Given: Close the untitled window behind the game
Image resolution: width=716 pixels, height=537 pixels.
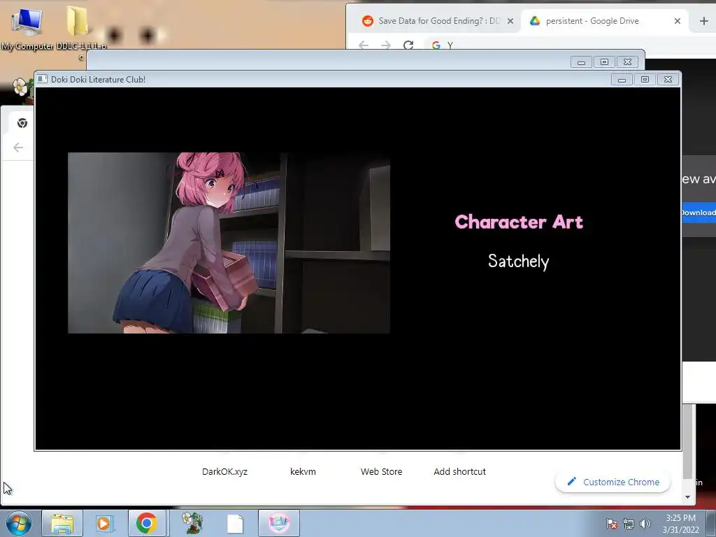Looking at the screenshot, I should [627, 62].
